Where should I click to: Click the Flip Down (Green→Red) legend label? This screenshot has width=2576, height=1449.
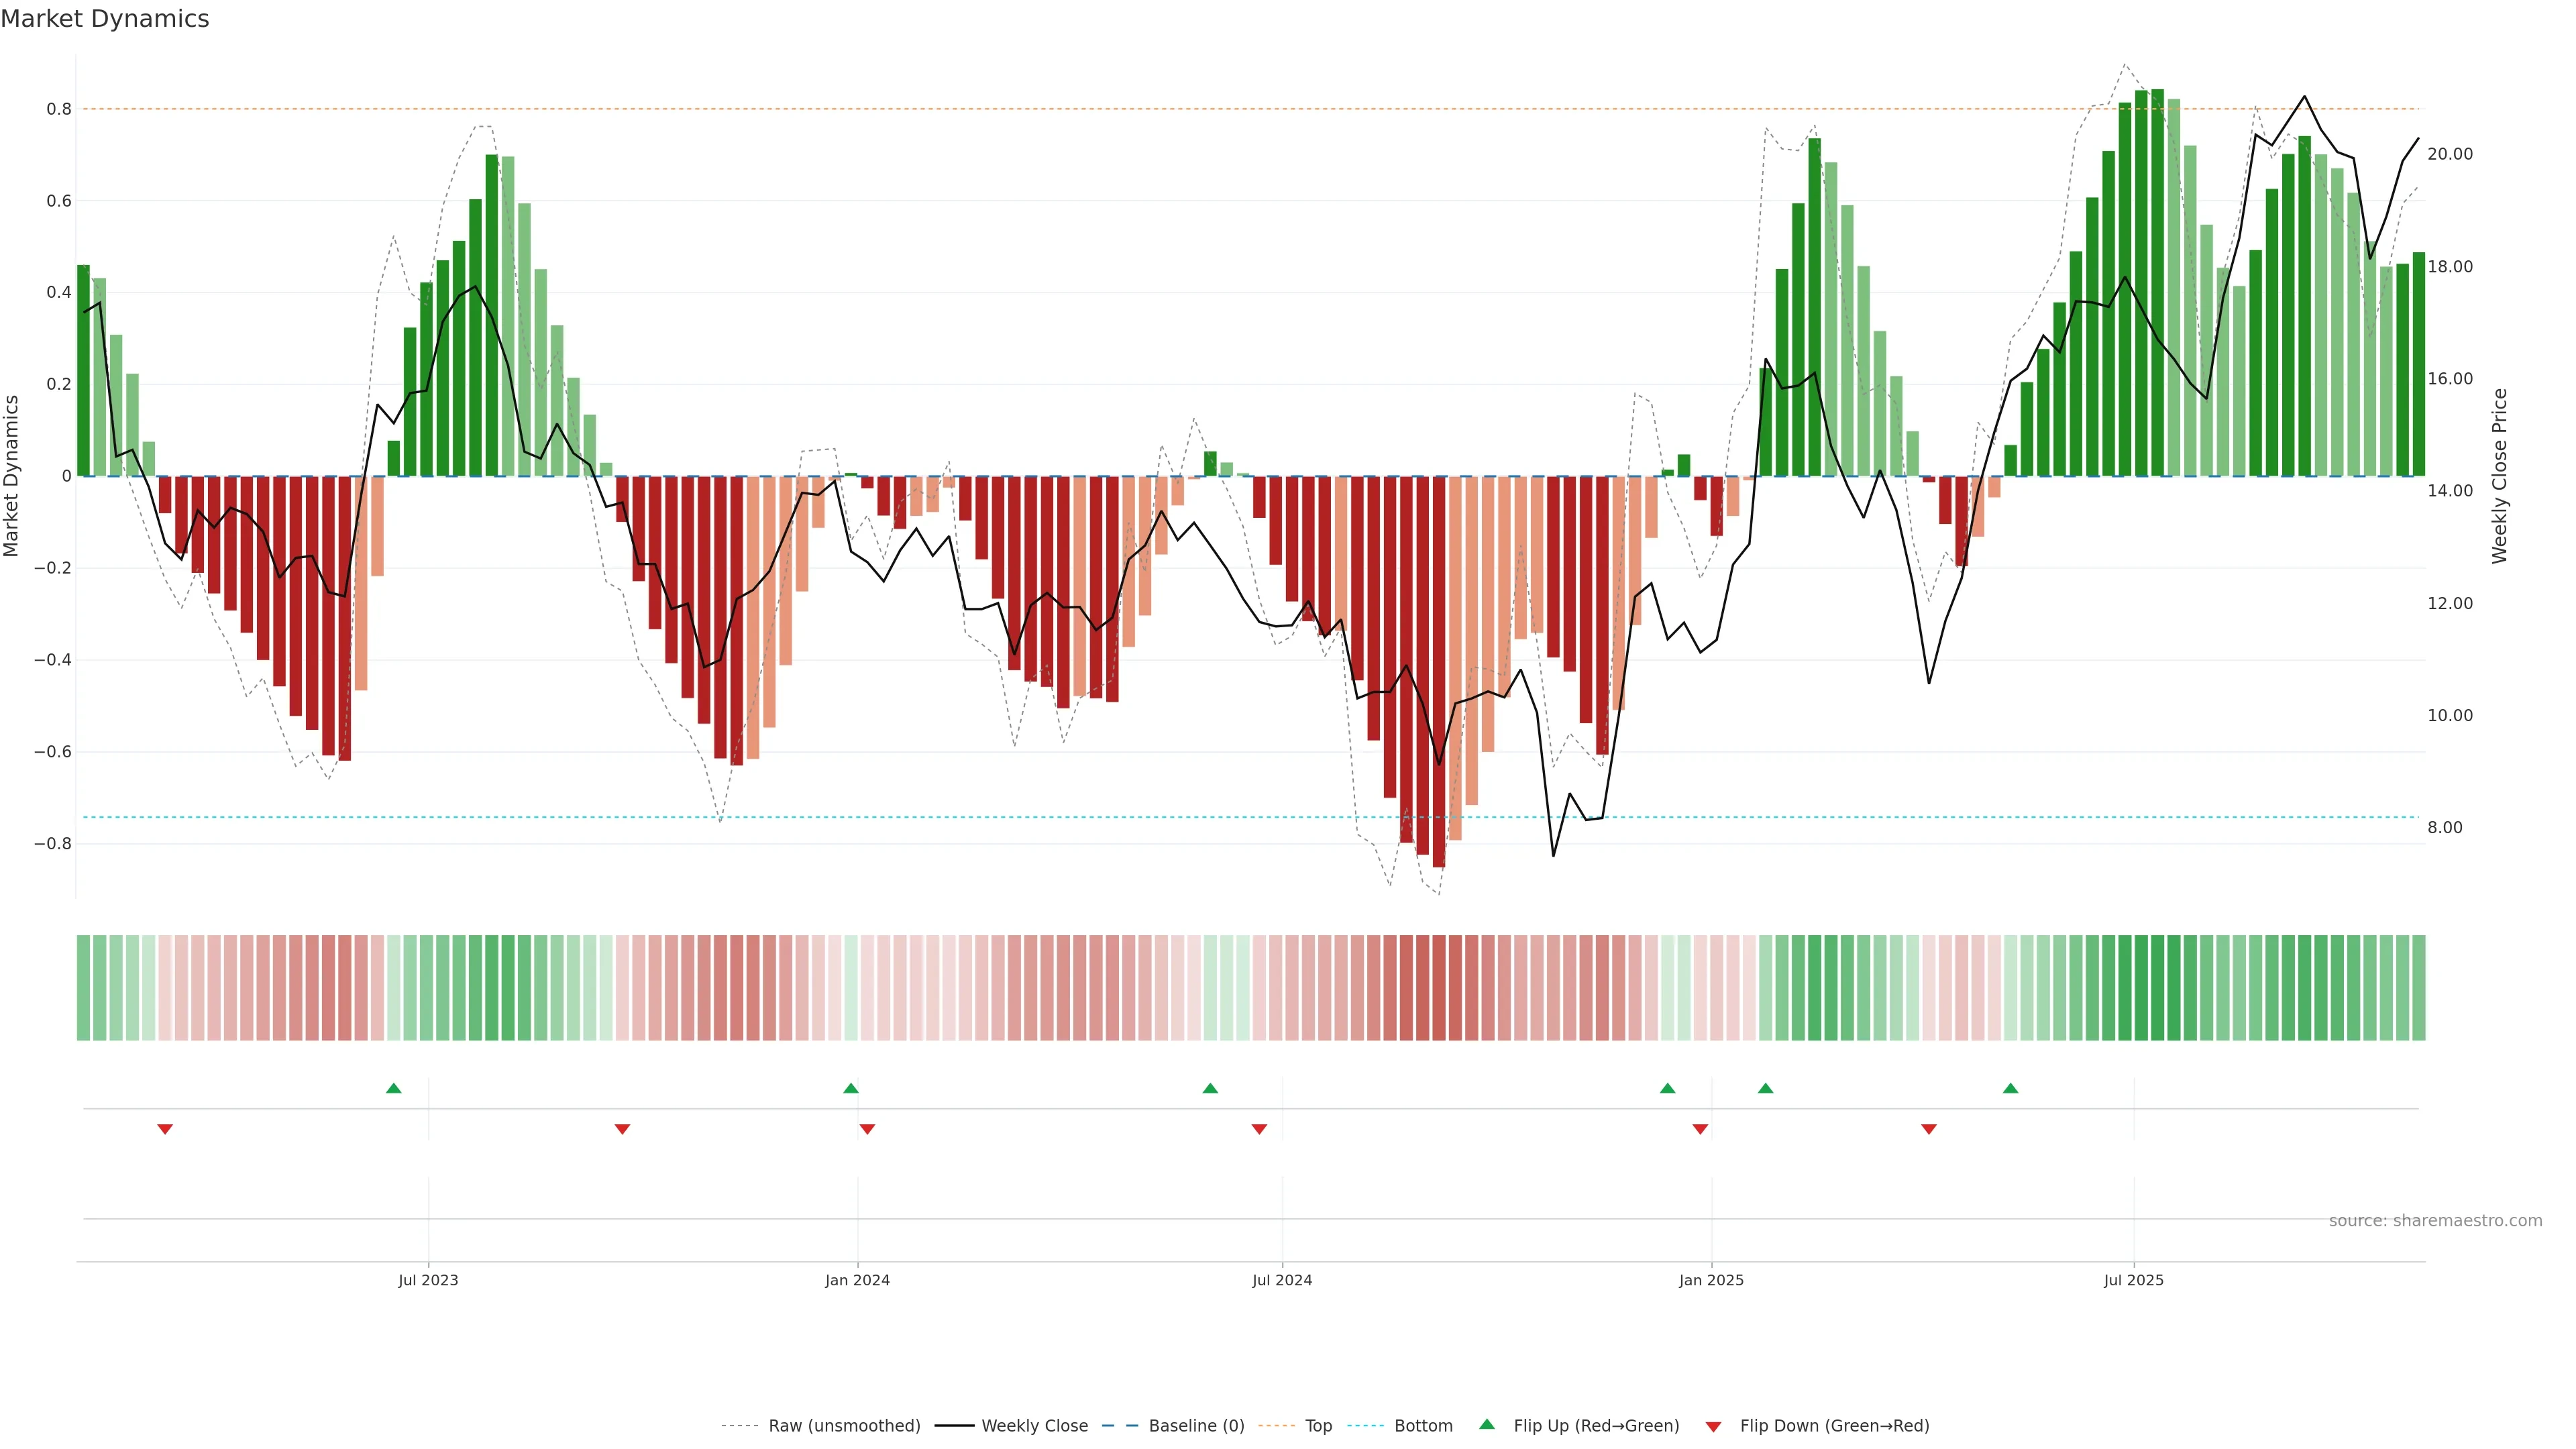click(1834, 1426)
